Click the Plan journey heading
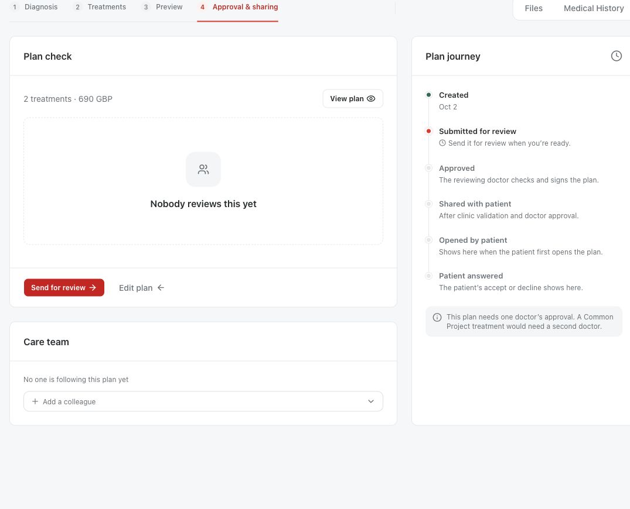The width and height of the screenshot is (630, 509). pos(453,57)
